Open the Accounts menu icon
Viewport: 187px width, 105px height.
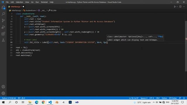point(3,87)
